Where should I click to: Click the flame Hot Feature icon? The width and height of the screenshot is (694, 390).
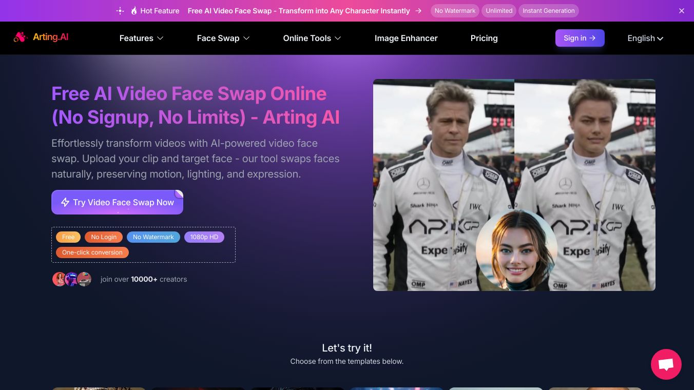[x=134, y=11]
